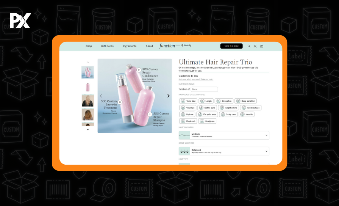Screen dimensions: 339x206
Task: Click the function of Name input field
Action: point(204,89)
